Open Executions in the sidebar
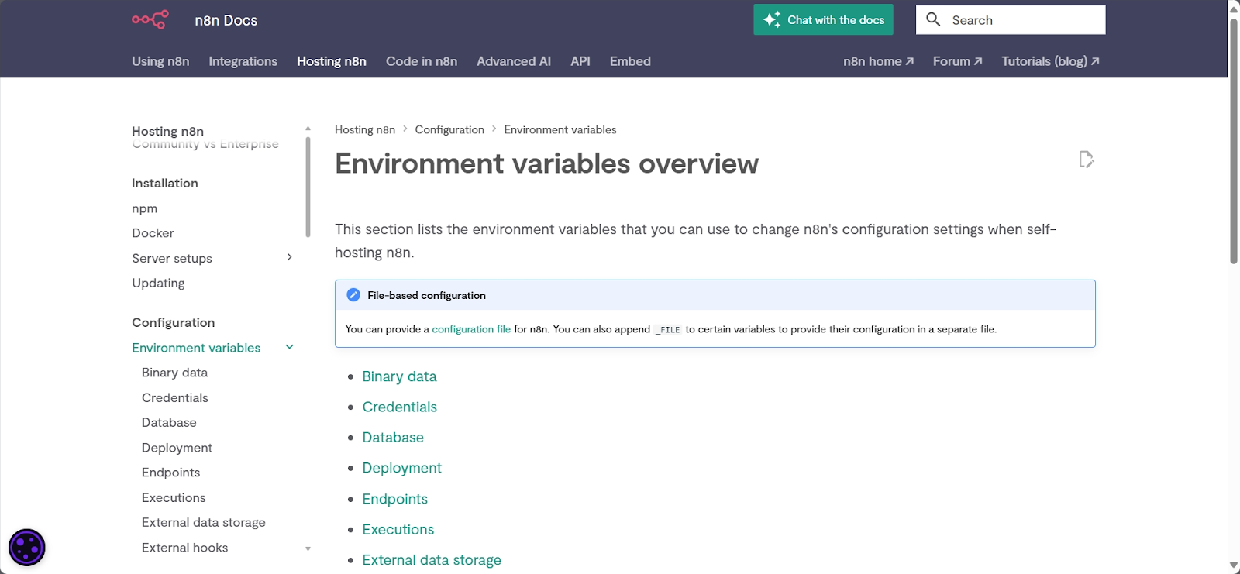The image size is (1240, 574). (174, 497)
